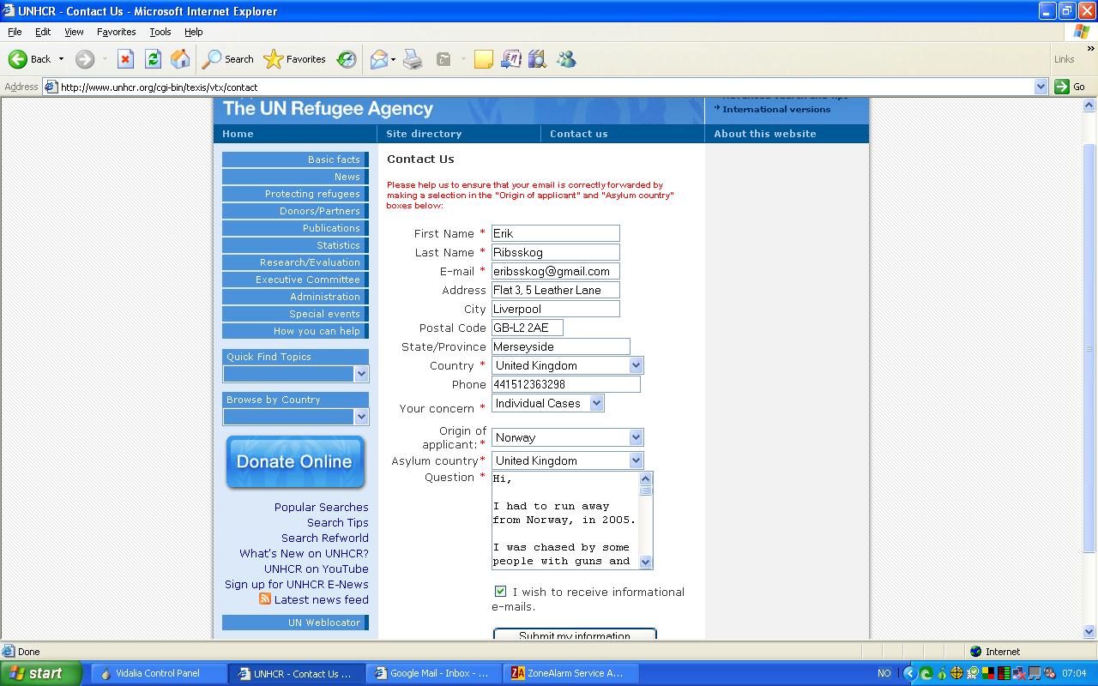Open ZoneAlarm Service taskbar window
Viewport: 1098px width, 686px height.
click(571, 673)
